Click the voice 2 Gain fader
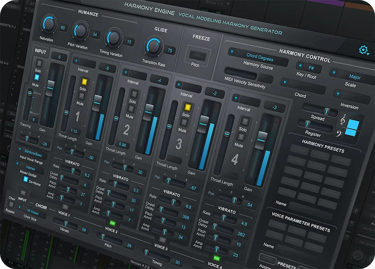This screenshot has width=375, height=269. (x=148, y=112)
